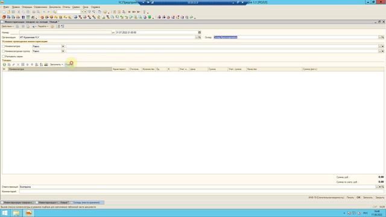The image size is (386, 217).
Task: Click the green Add row icon in Товары toolbar
Action: pos(4,64)
